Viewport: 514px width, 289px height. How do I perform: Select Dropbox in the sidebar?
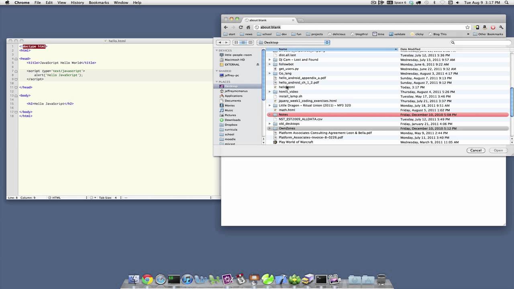click(x=231, y=125)
